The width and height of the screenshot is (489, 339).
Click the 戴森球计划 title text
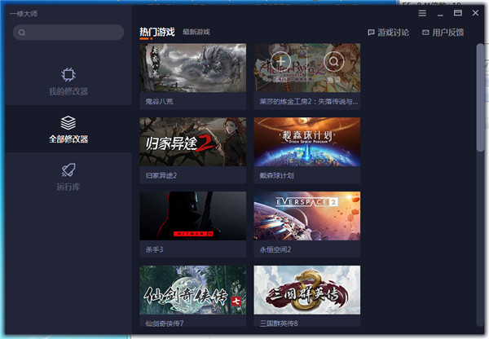point(276,175)
